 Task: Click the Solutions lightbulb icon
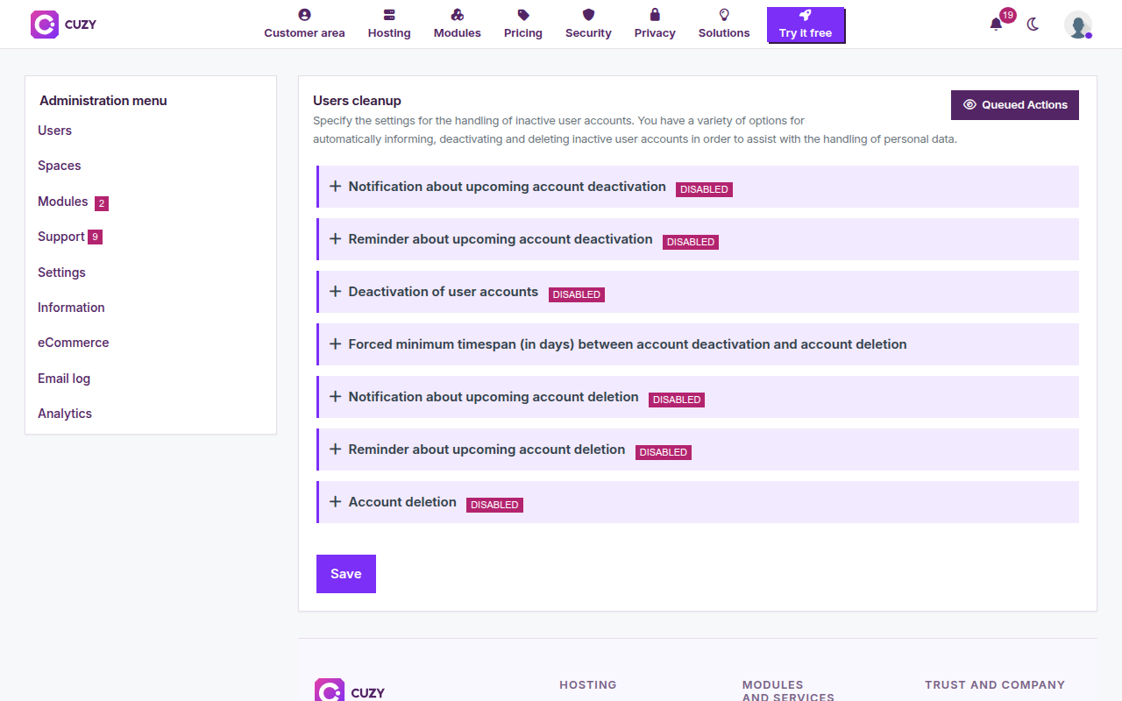(x=724, y=15)
